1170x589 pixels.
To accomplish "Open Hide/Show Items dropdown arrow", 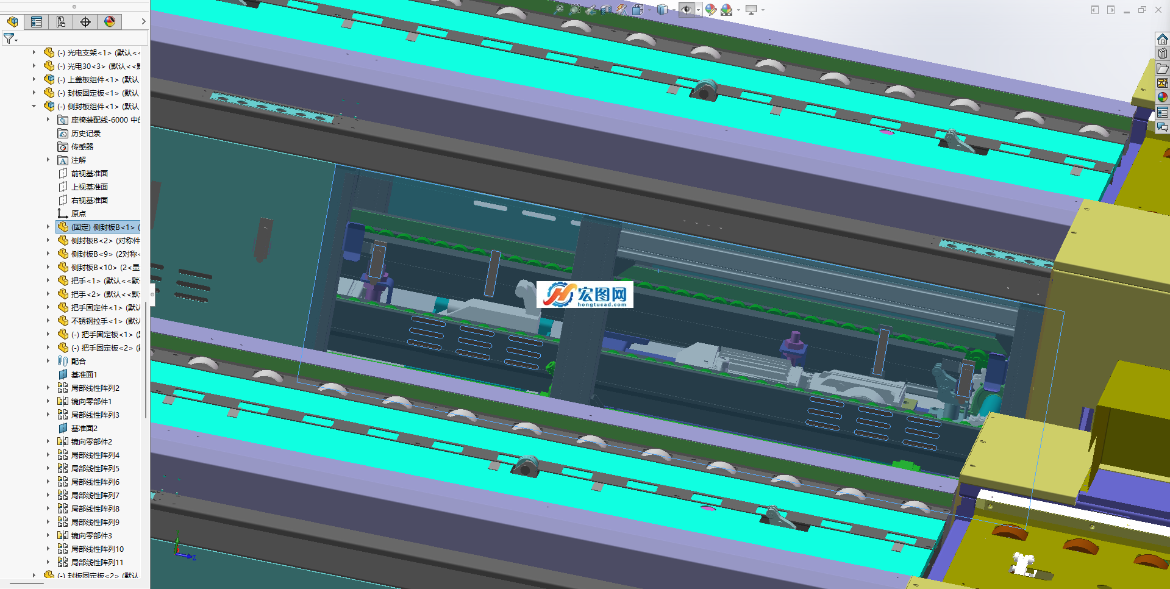I will click(699, 10).
